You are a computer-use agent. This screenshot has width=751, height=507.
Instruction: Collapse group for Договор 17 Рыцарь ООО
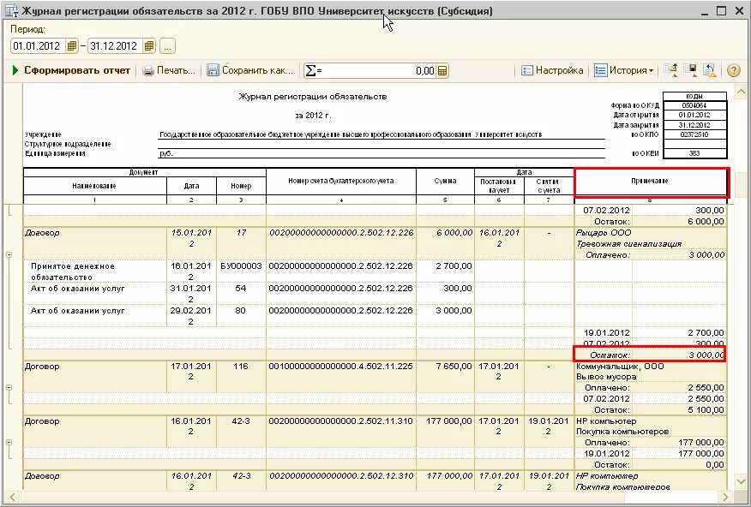[x=9, y=255]
